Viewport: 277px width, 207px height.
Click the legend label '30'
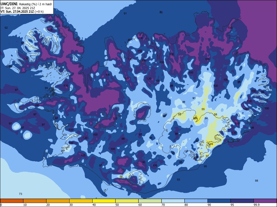click(x=71, y=205)
